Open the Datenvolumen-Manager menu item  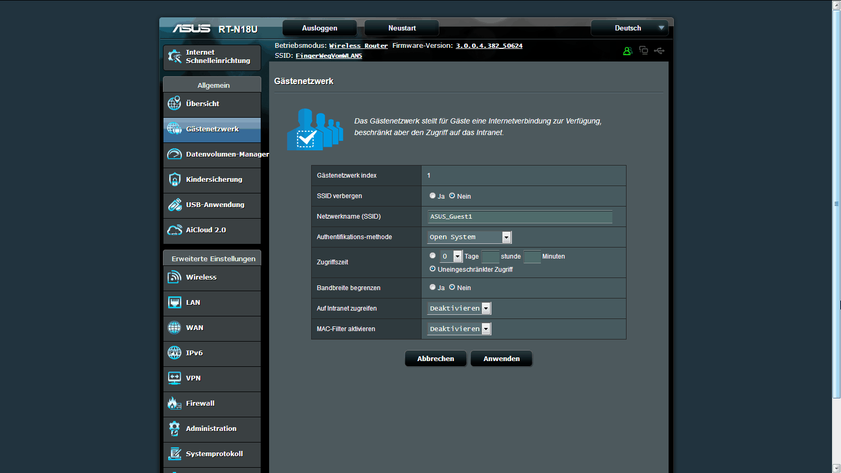coord(212,155)
